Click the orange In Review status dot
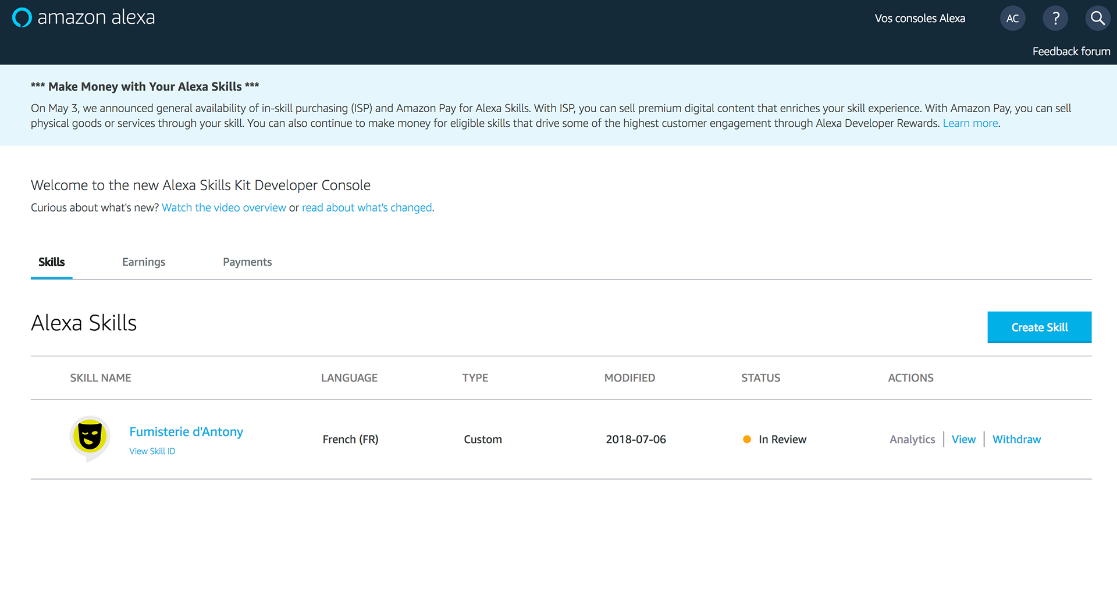 [747, 440]
